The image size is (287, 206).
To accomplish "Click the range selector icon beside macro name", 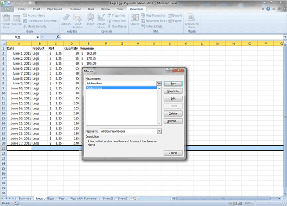I will [159, 83].
